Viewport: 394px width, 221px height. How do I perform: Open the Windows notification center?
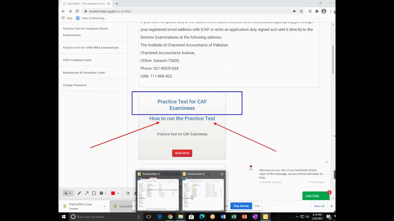coord(329,217)
